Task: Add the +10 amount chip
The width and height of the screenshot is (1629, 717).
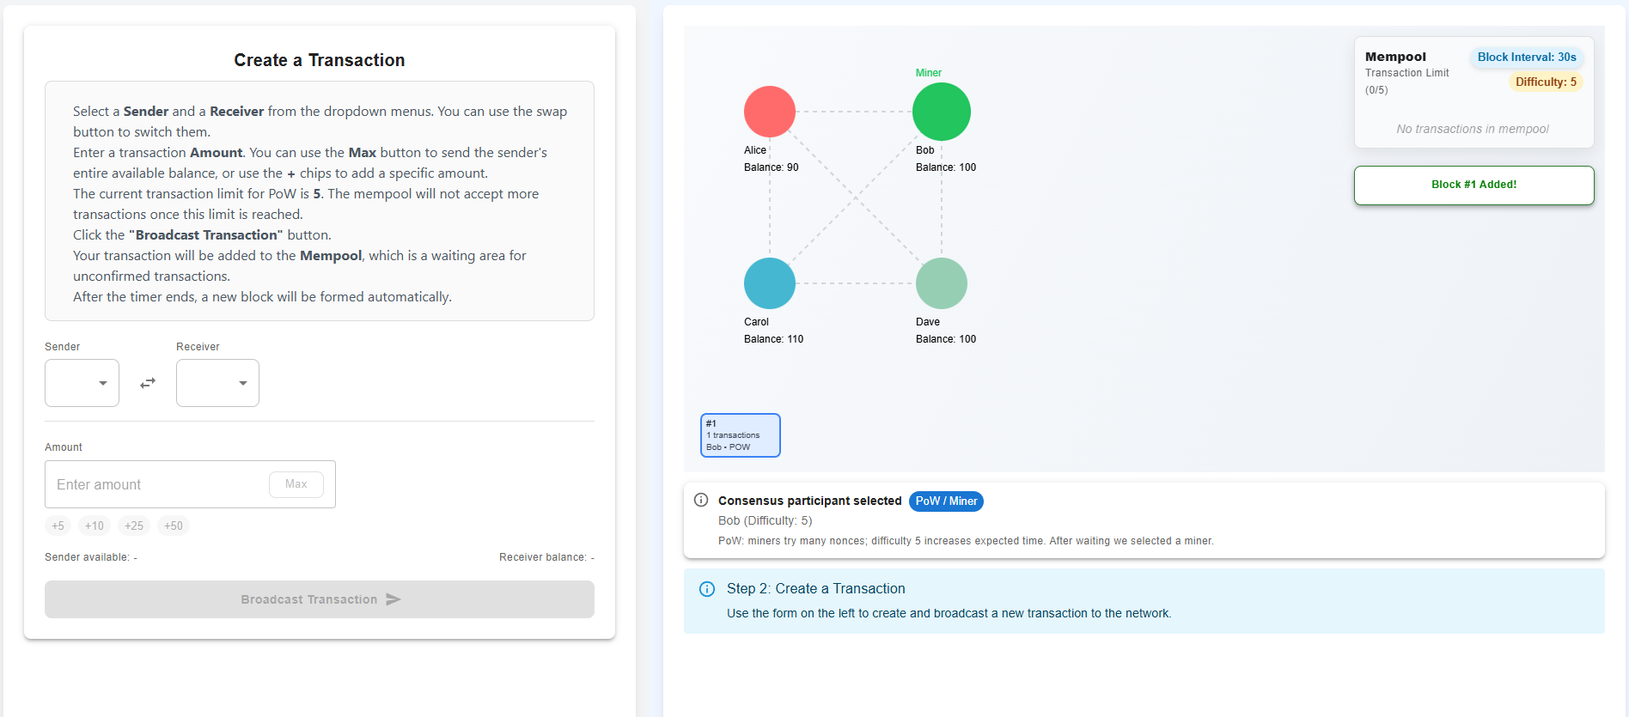Action: [x=95, y=526]
